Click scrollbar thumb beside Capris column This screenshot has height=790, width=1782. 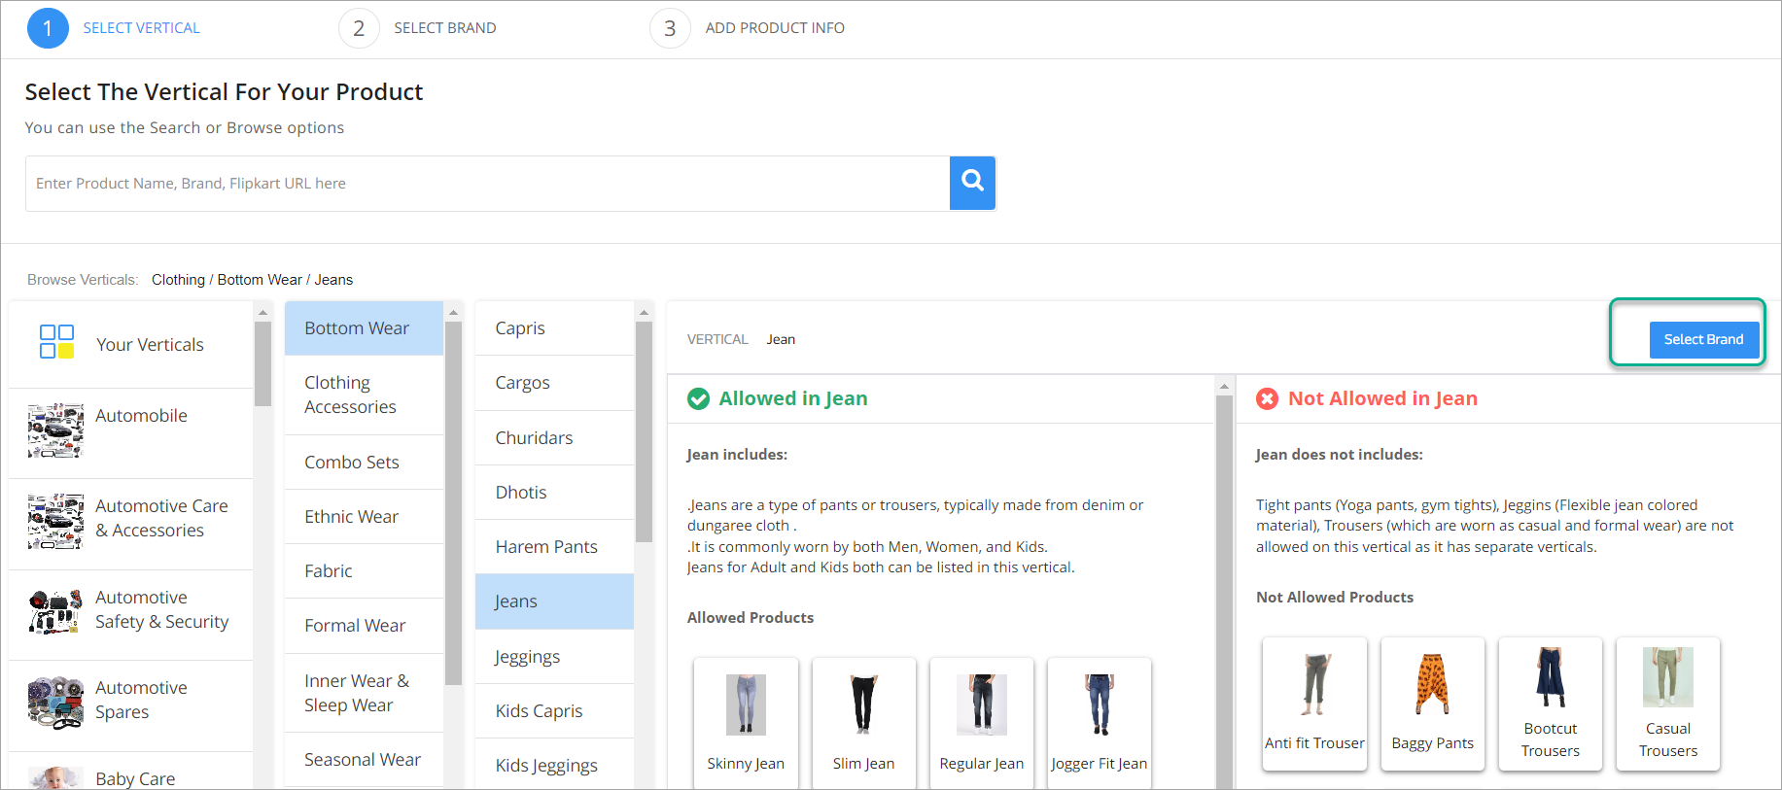[x=644, y=431]
